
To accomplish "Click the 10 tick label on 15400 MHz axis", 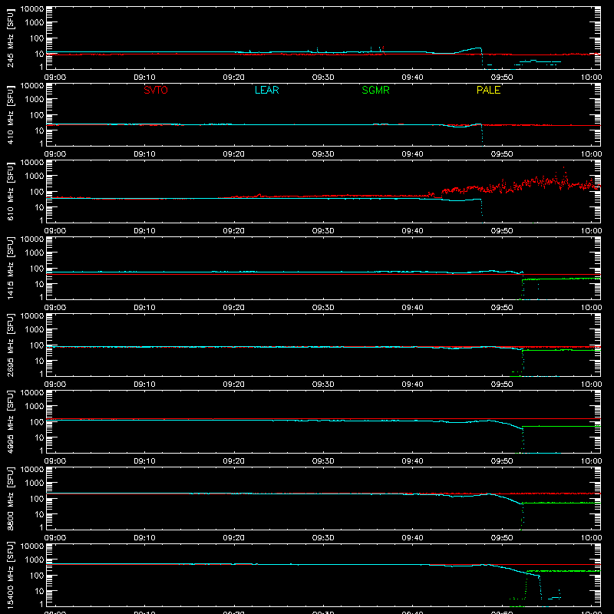I will point(39,591).
